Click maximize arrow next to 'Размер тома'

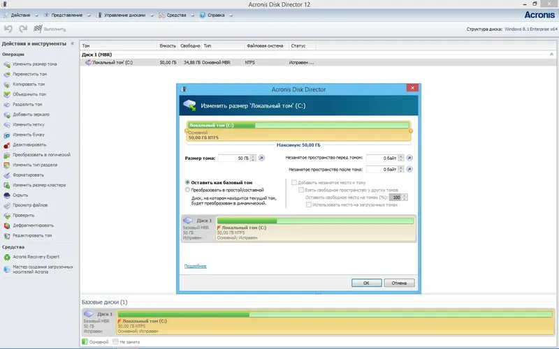coord(261,158)
